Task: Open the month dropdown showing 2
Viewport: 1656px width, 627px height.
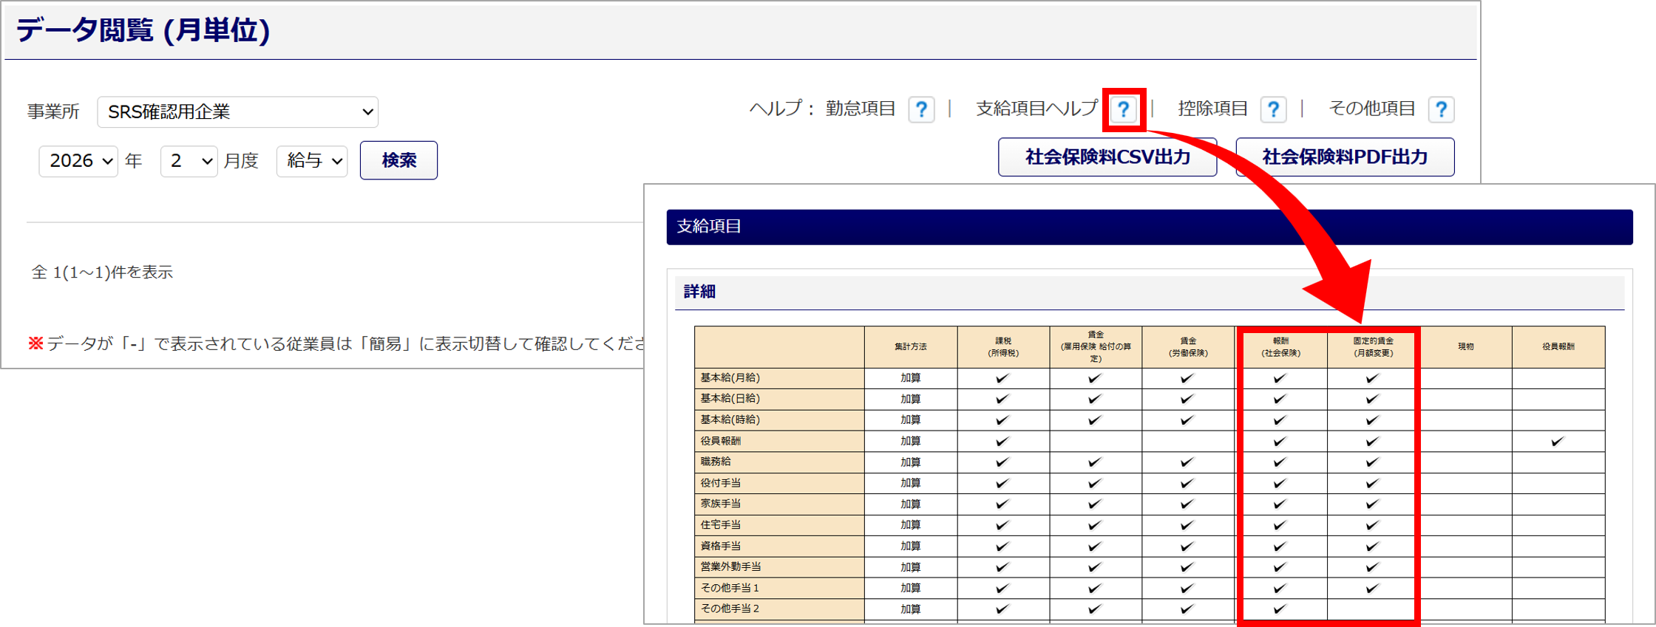Action: (x=189, y=161)
